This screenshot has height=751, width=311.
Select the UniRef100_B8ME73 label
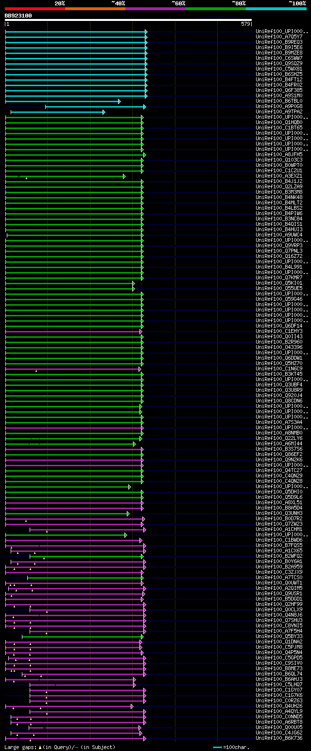click(x=279, y=668)
